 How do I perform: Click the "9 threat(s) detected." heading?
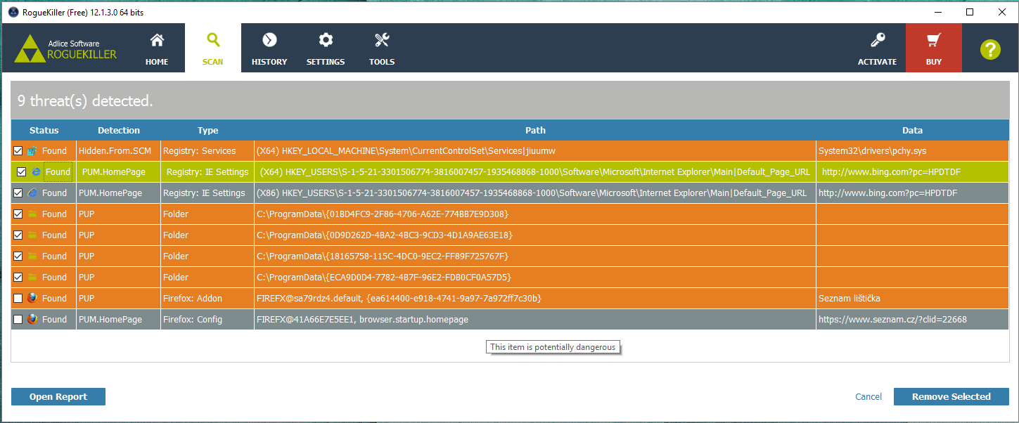[85, 101]
